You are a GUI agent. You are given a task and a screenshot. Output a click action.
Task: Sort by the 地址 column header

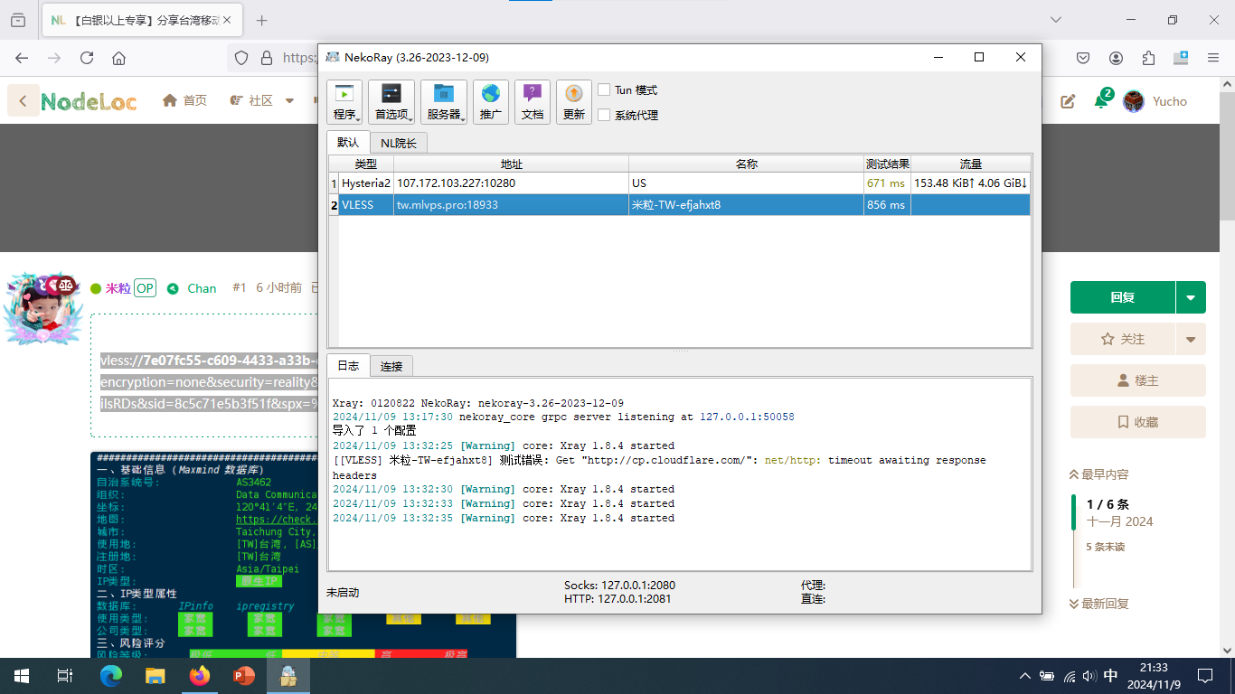[512, 164]
